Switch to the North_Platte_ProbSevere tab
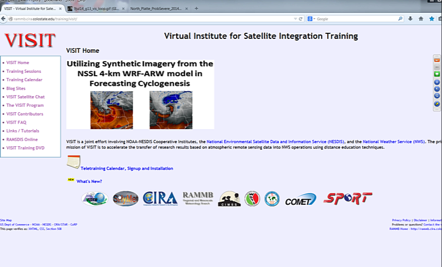 coord(157,9)
